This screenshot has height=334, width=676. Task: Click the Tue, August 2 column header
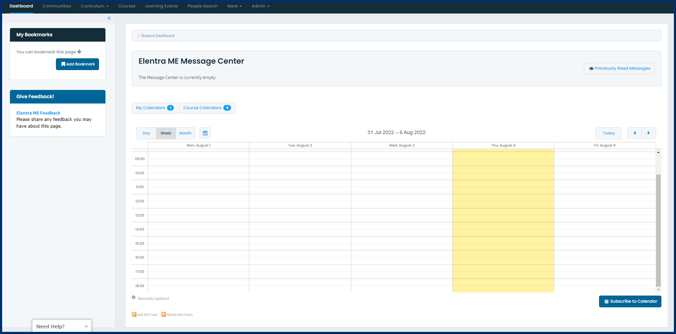(x=300, y=145)
